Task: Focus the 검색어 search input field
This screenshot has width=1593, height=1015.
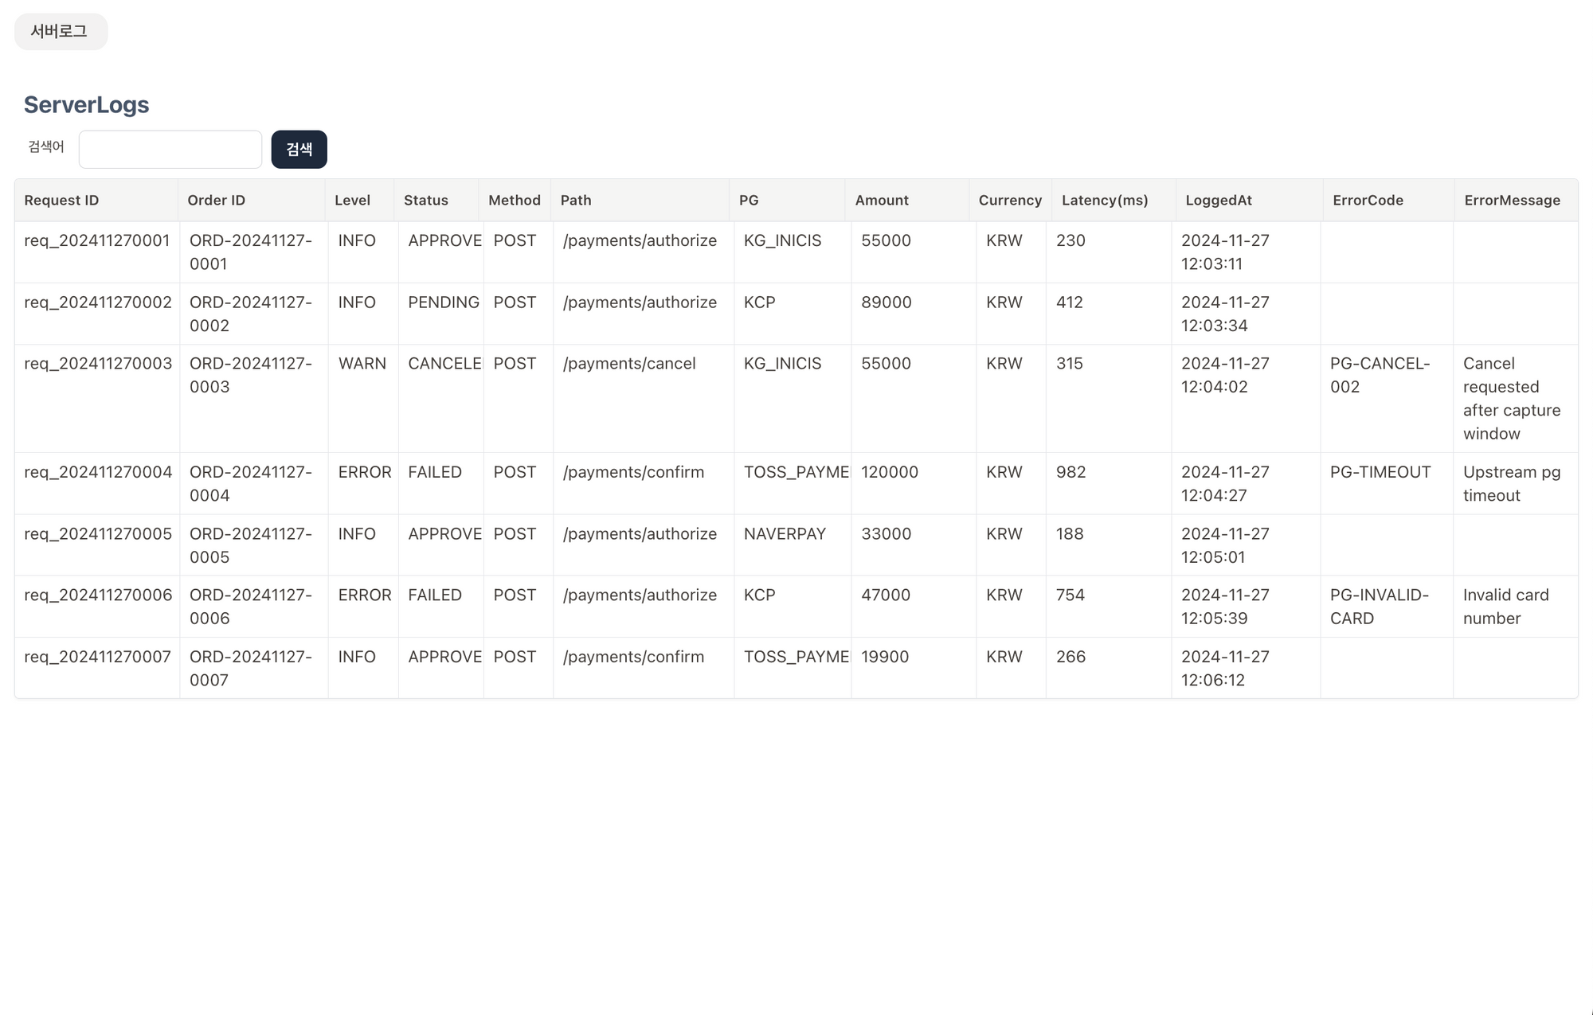Action: coord(170,150)
